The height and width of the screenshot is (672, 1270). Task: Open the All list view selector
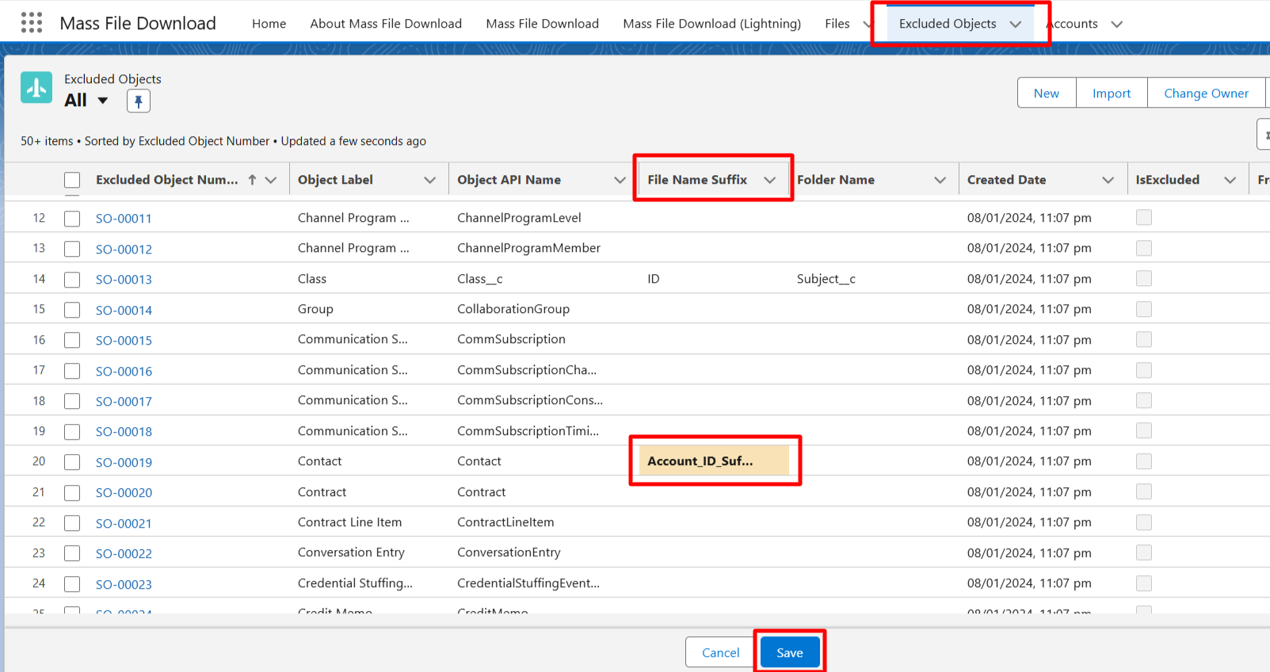(102, 101)
